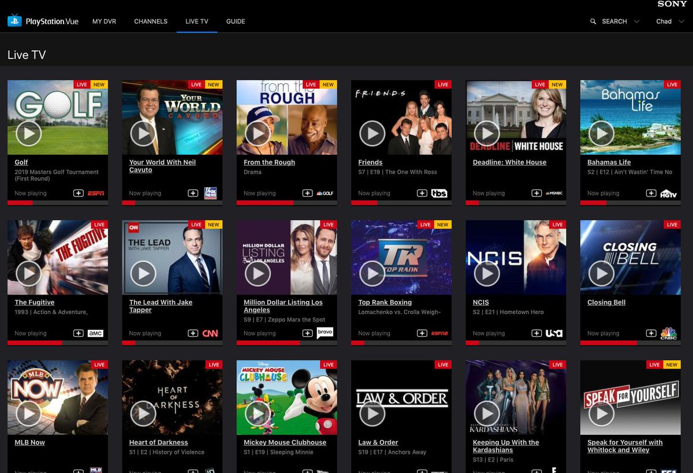Image resolution: width=693 pixels, height=473 pixels.
Task: Add Million Dollar Listing plus icon
Action: 307,333
